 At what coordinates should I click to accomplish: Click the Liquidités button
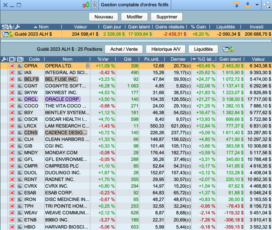(x=203, y=49)
